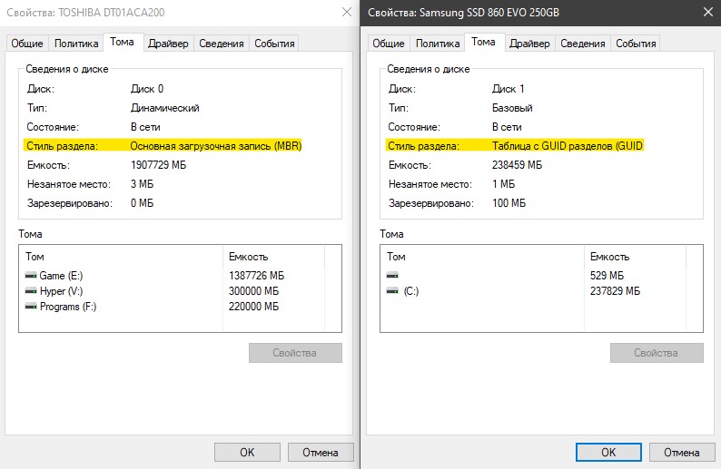Image resolution: width=721 pixels, height=469 pixels.
Task: Close the Samsung SSD 860 EVO properties window
Action: coord(708,12)
